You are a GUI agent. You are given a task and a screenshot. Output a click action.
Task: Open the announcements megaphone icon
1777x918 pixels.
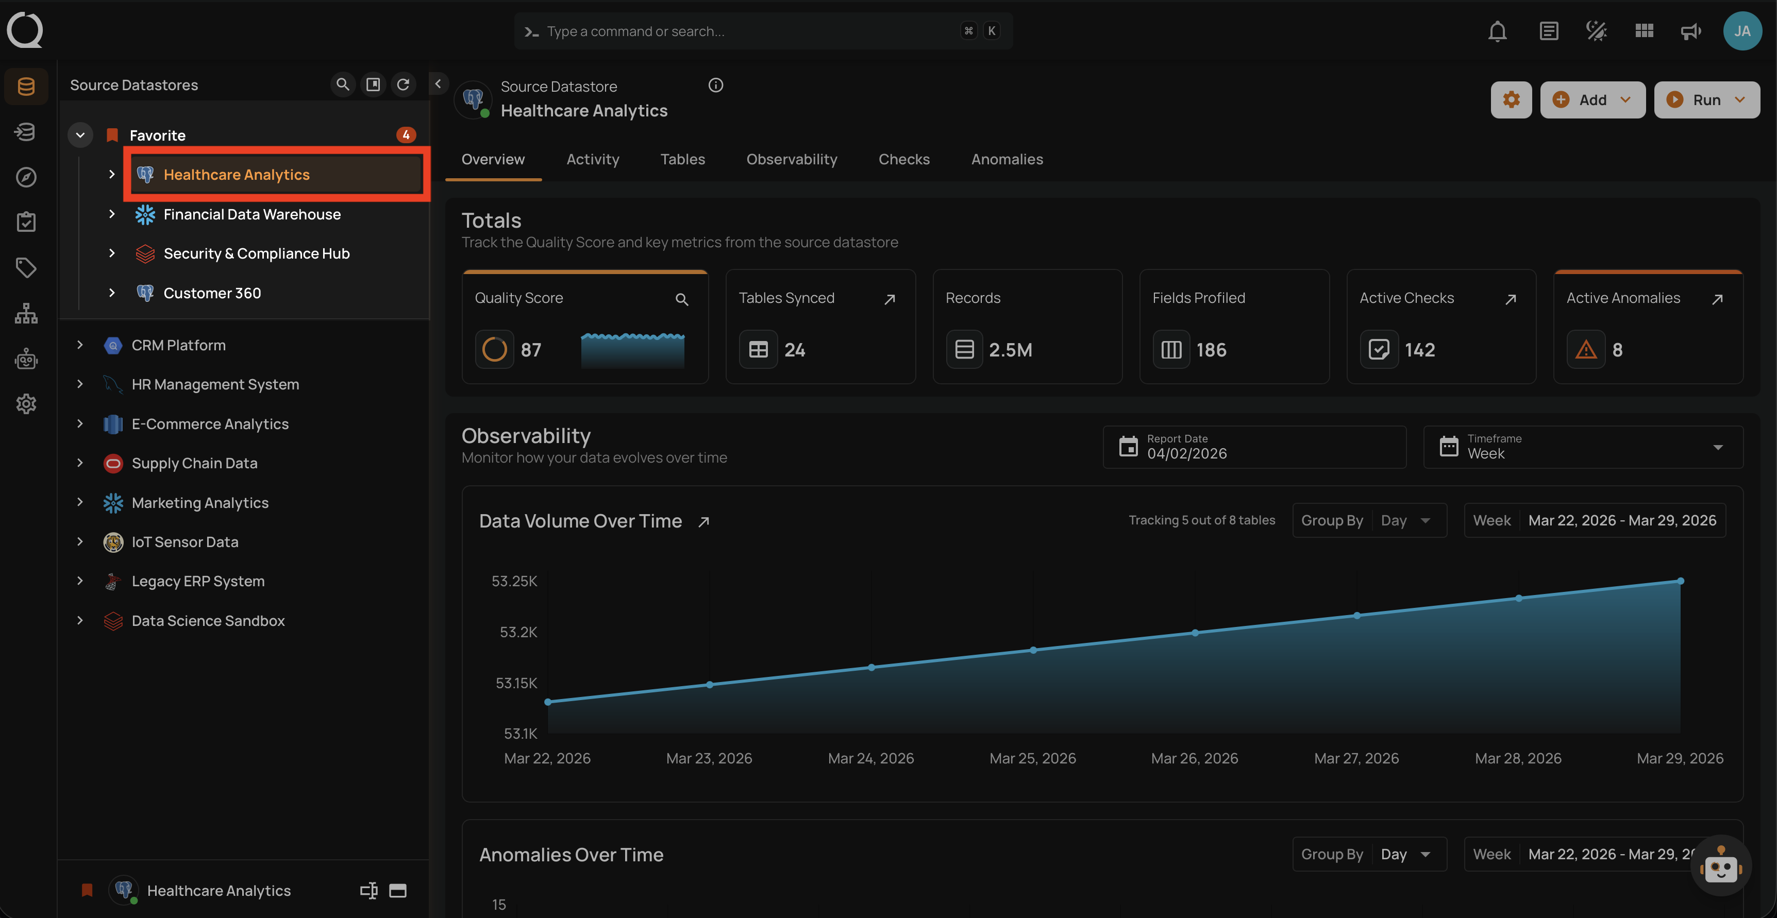tap(1691, 31)
